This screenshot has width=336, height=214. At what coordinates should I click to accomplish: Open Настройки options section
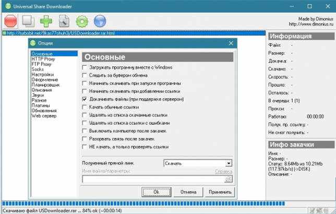[43, 75]
